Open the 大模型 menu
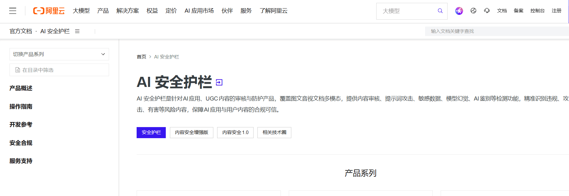Viewport: 569px width, 196px height. pos(81,11)
